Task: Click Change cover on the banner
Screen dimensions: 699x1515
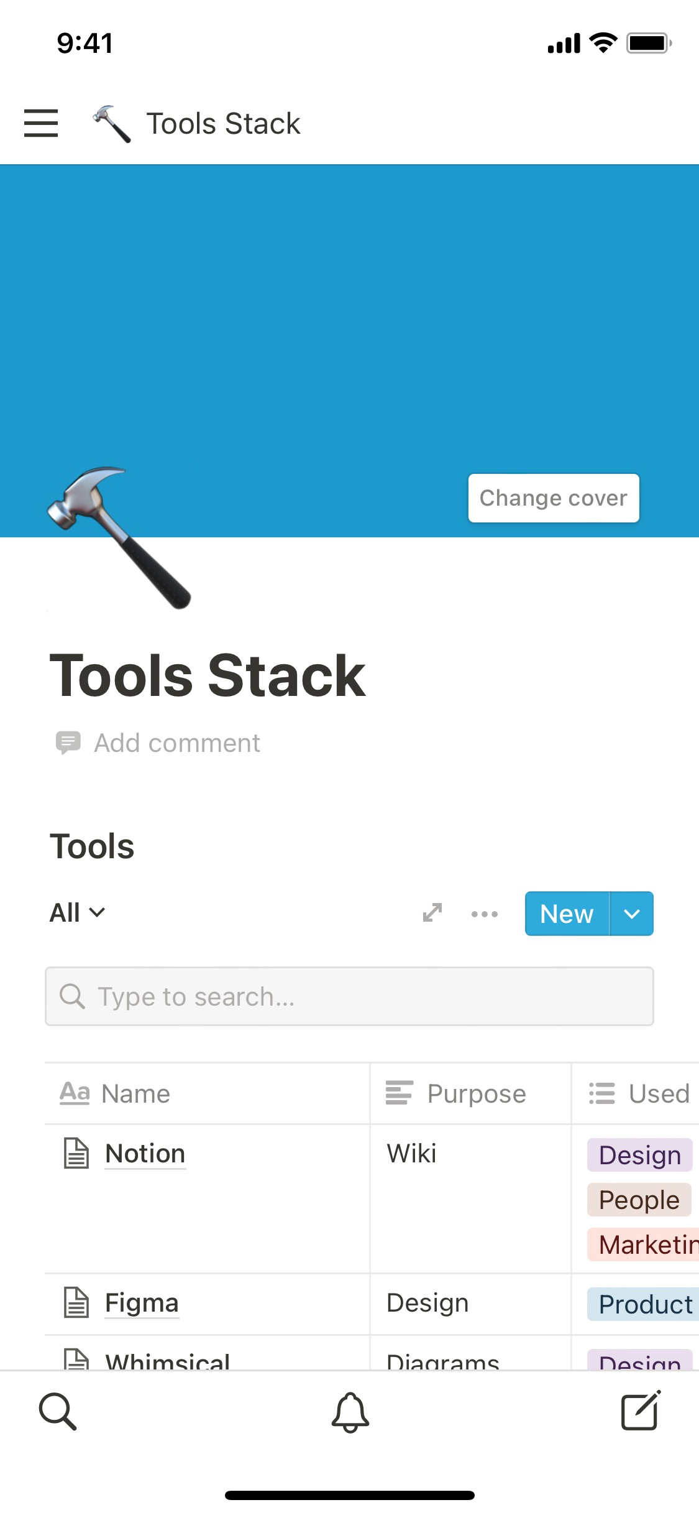Action: pyautogui.click(x=553, y=498)
